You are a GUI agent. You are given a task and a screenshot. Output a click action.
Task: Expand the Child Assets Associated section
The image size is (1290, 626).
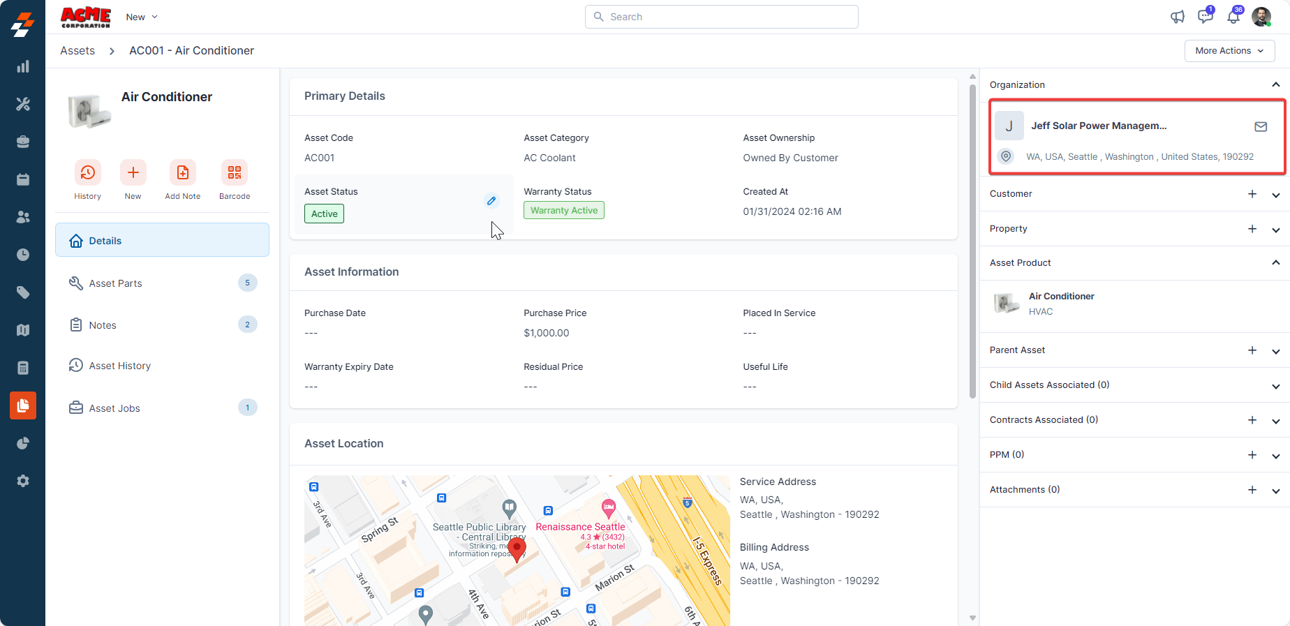pyautogui.click(x=1275, y=386)
